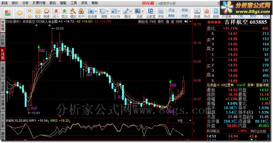Click the 修正 refresh icon
The image size is (273, 143).
[x=38, y=11]
